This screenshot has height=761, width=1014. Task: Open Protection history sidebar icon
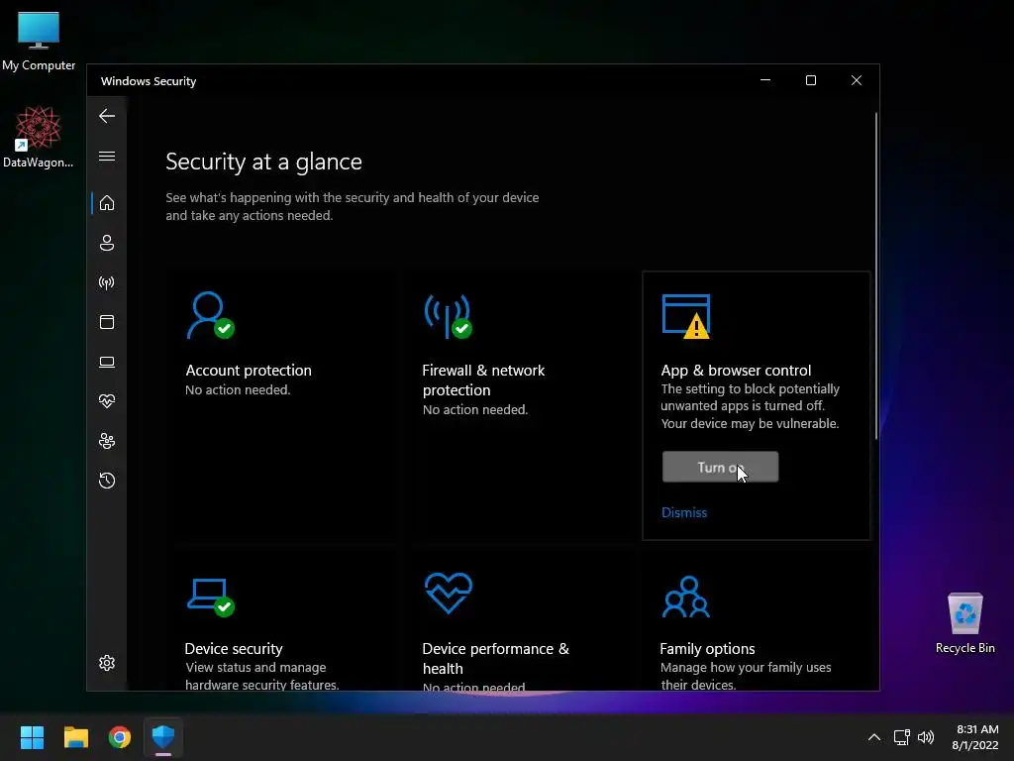coord(107,481)
